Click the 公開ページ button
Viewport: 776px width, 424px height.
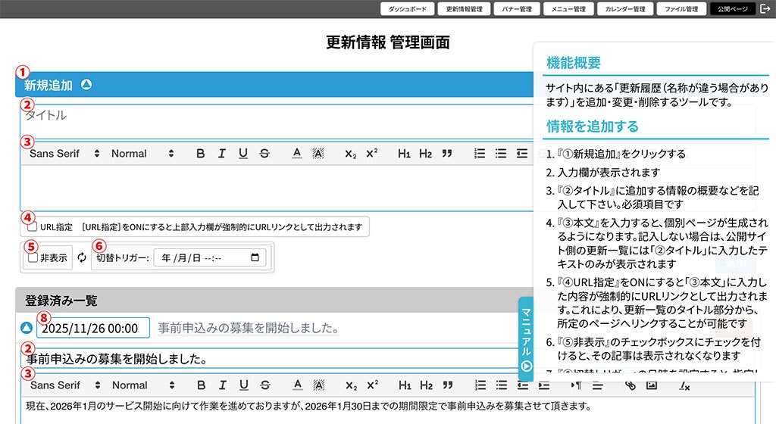733,9
